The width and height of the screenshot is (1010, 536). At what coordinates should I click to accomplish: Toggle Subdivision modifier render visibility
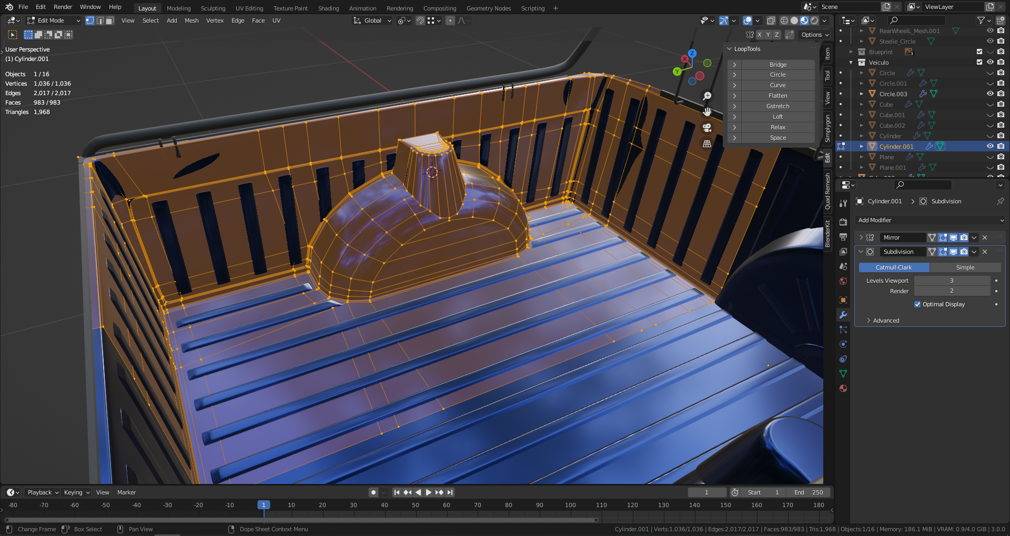point(964,252)
